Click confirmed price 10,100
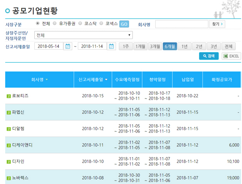 (233, 161)
